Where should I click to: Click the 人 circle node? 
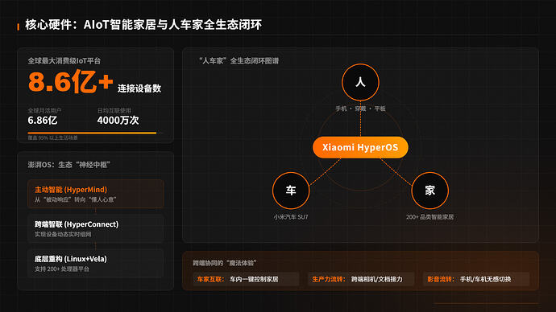click(360, 82)
